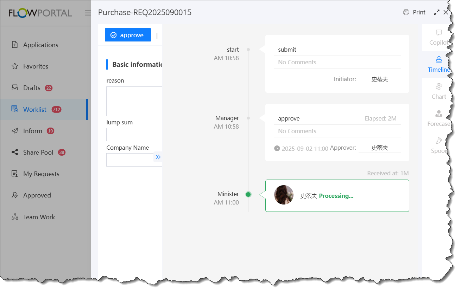
Task: Expand the form panel double-chevron
Action: (x=158, y=157)
